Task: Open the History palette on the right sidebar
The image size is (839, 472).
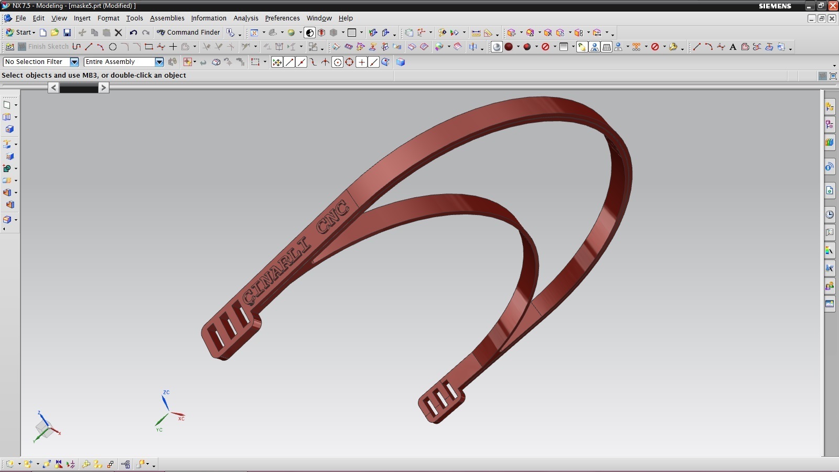Action: [x=829, y=214]
